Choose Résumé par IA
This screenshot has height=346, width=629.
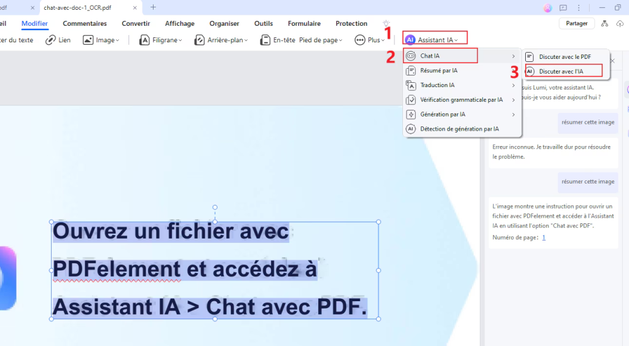pyautogui.click(x=462, y=71)
